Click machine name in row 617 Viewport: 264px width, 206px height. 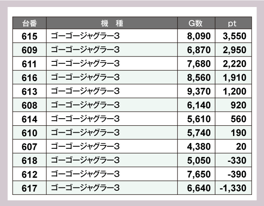[85, 188]
